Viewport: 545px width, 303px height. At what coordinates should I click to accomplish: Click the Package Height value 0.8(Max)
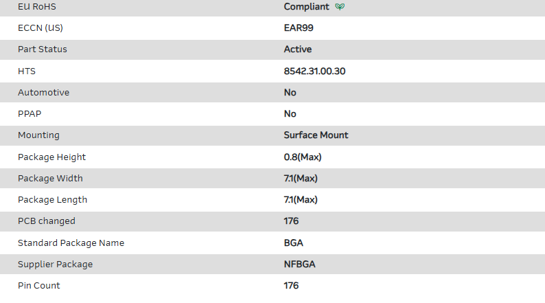303,157
